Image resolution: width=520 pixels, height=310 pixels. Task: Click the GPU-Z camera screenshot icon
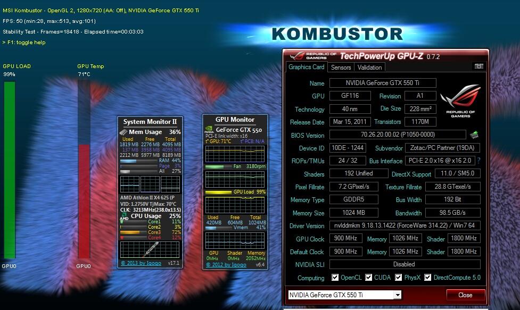[x=478, y=66]
